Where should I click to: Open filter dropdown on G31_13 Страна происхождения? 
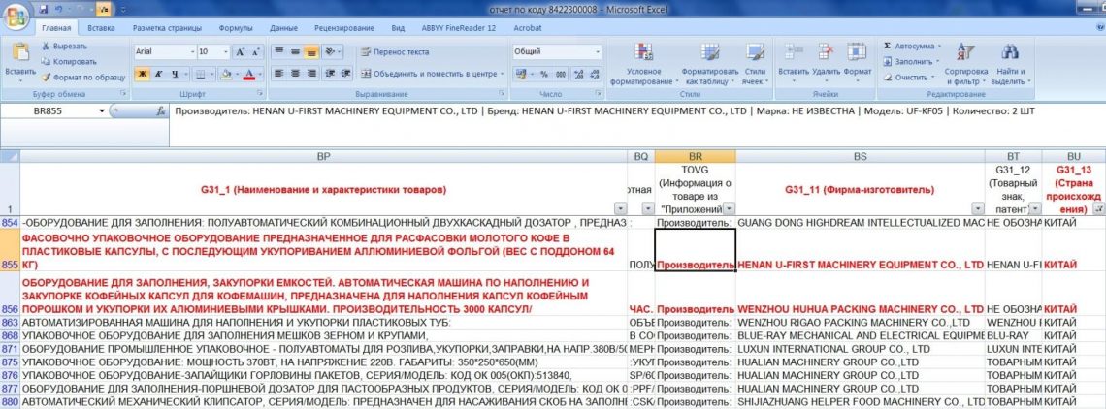point(1098,208)
